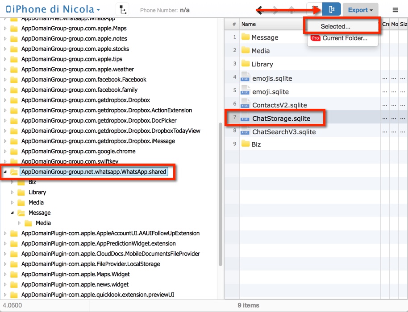Click the folder tree vertical scrollbar
408x312 pixels.
pyautogui.click(x=221, y=194)
